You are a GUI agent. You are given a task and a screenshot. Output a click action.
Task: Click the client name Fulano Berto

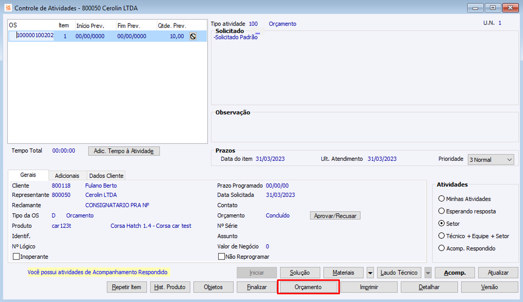101,186
